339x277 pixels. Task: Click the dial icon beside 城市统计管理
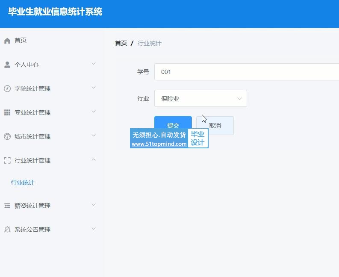point(7,136)
